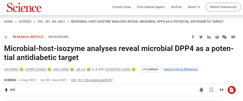
Task: Open the PDF version of article
Action: coord(231,90)
